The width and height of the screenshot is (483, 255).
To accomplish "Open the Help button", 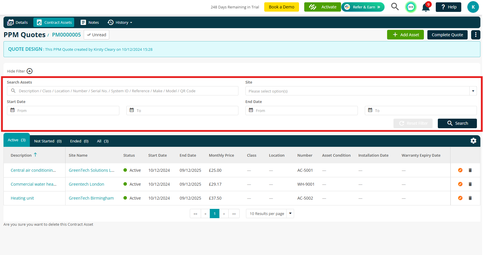I will (449, 7).
